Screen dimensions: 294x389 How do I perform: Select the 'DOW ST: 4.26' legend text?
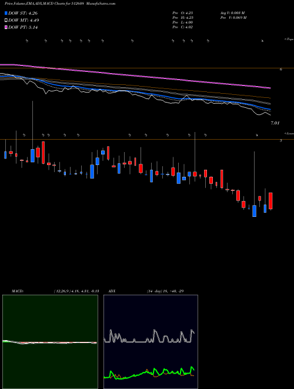(x=23, y=14)
